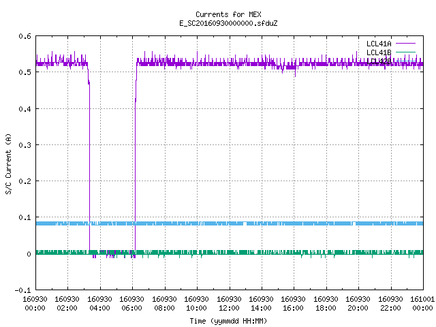
Task: Click the green LCL41B trace near 0 A
Action: 230,253
